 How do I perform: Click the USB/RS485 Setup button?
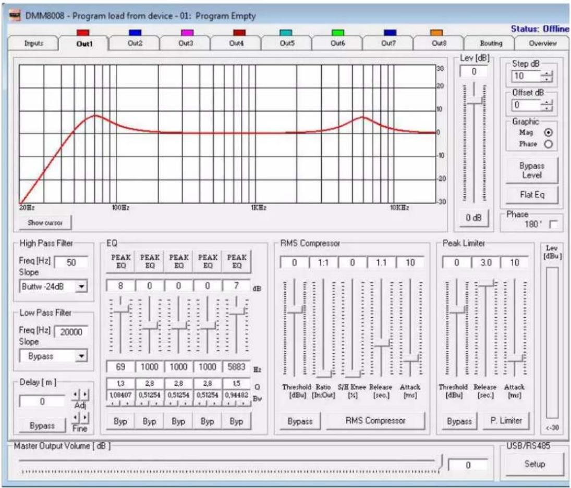(x=534, y=464)
